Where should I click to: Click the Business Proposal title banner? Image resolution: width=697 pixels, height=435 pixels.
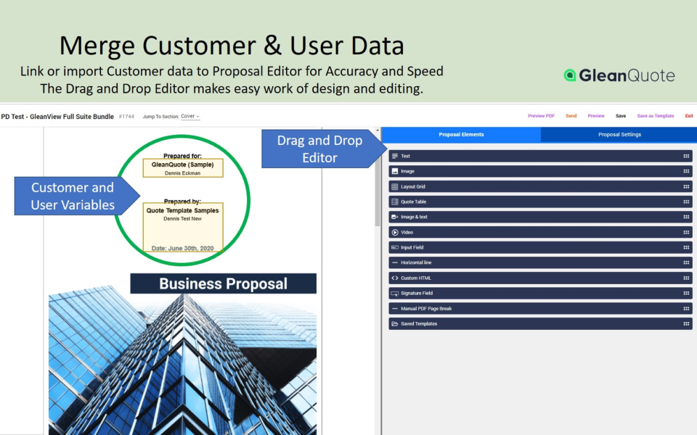222,283
